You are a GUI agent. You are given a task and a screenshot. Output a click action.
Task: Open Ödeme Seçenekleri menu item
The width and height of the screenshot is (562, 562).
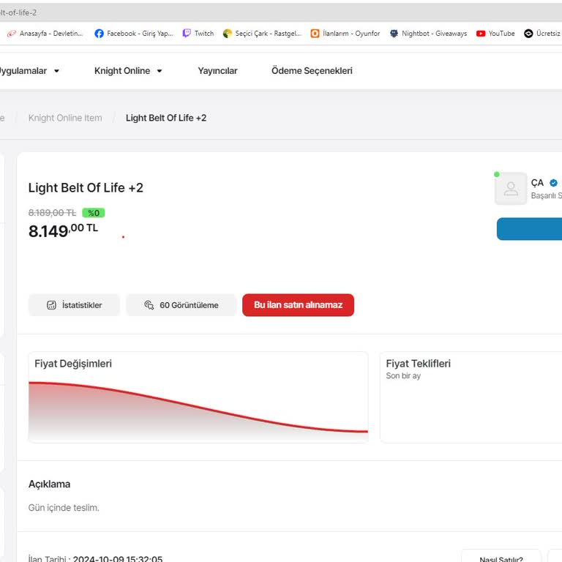pos(312,71)
